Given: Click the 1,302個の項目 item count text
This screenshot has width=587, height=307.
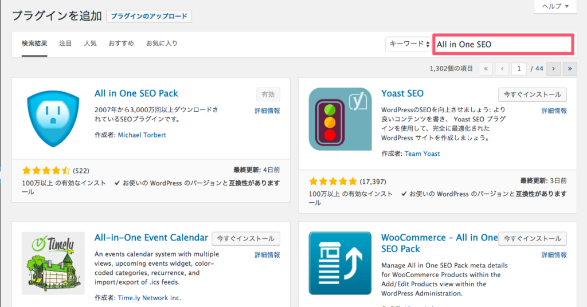Looking at the screenshot, I should tap(451, 69).
